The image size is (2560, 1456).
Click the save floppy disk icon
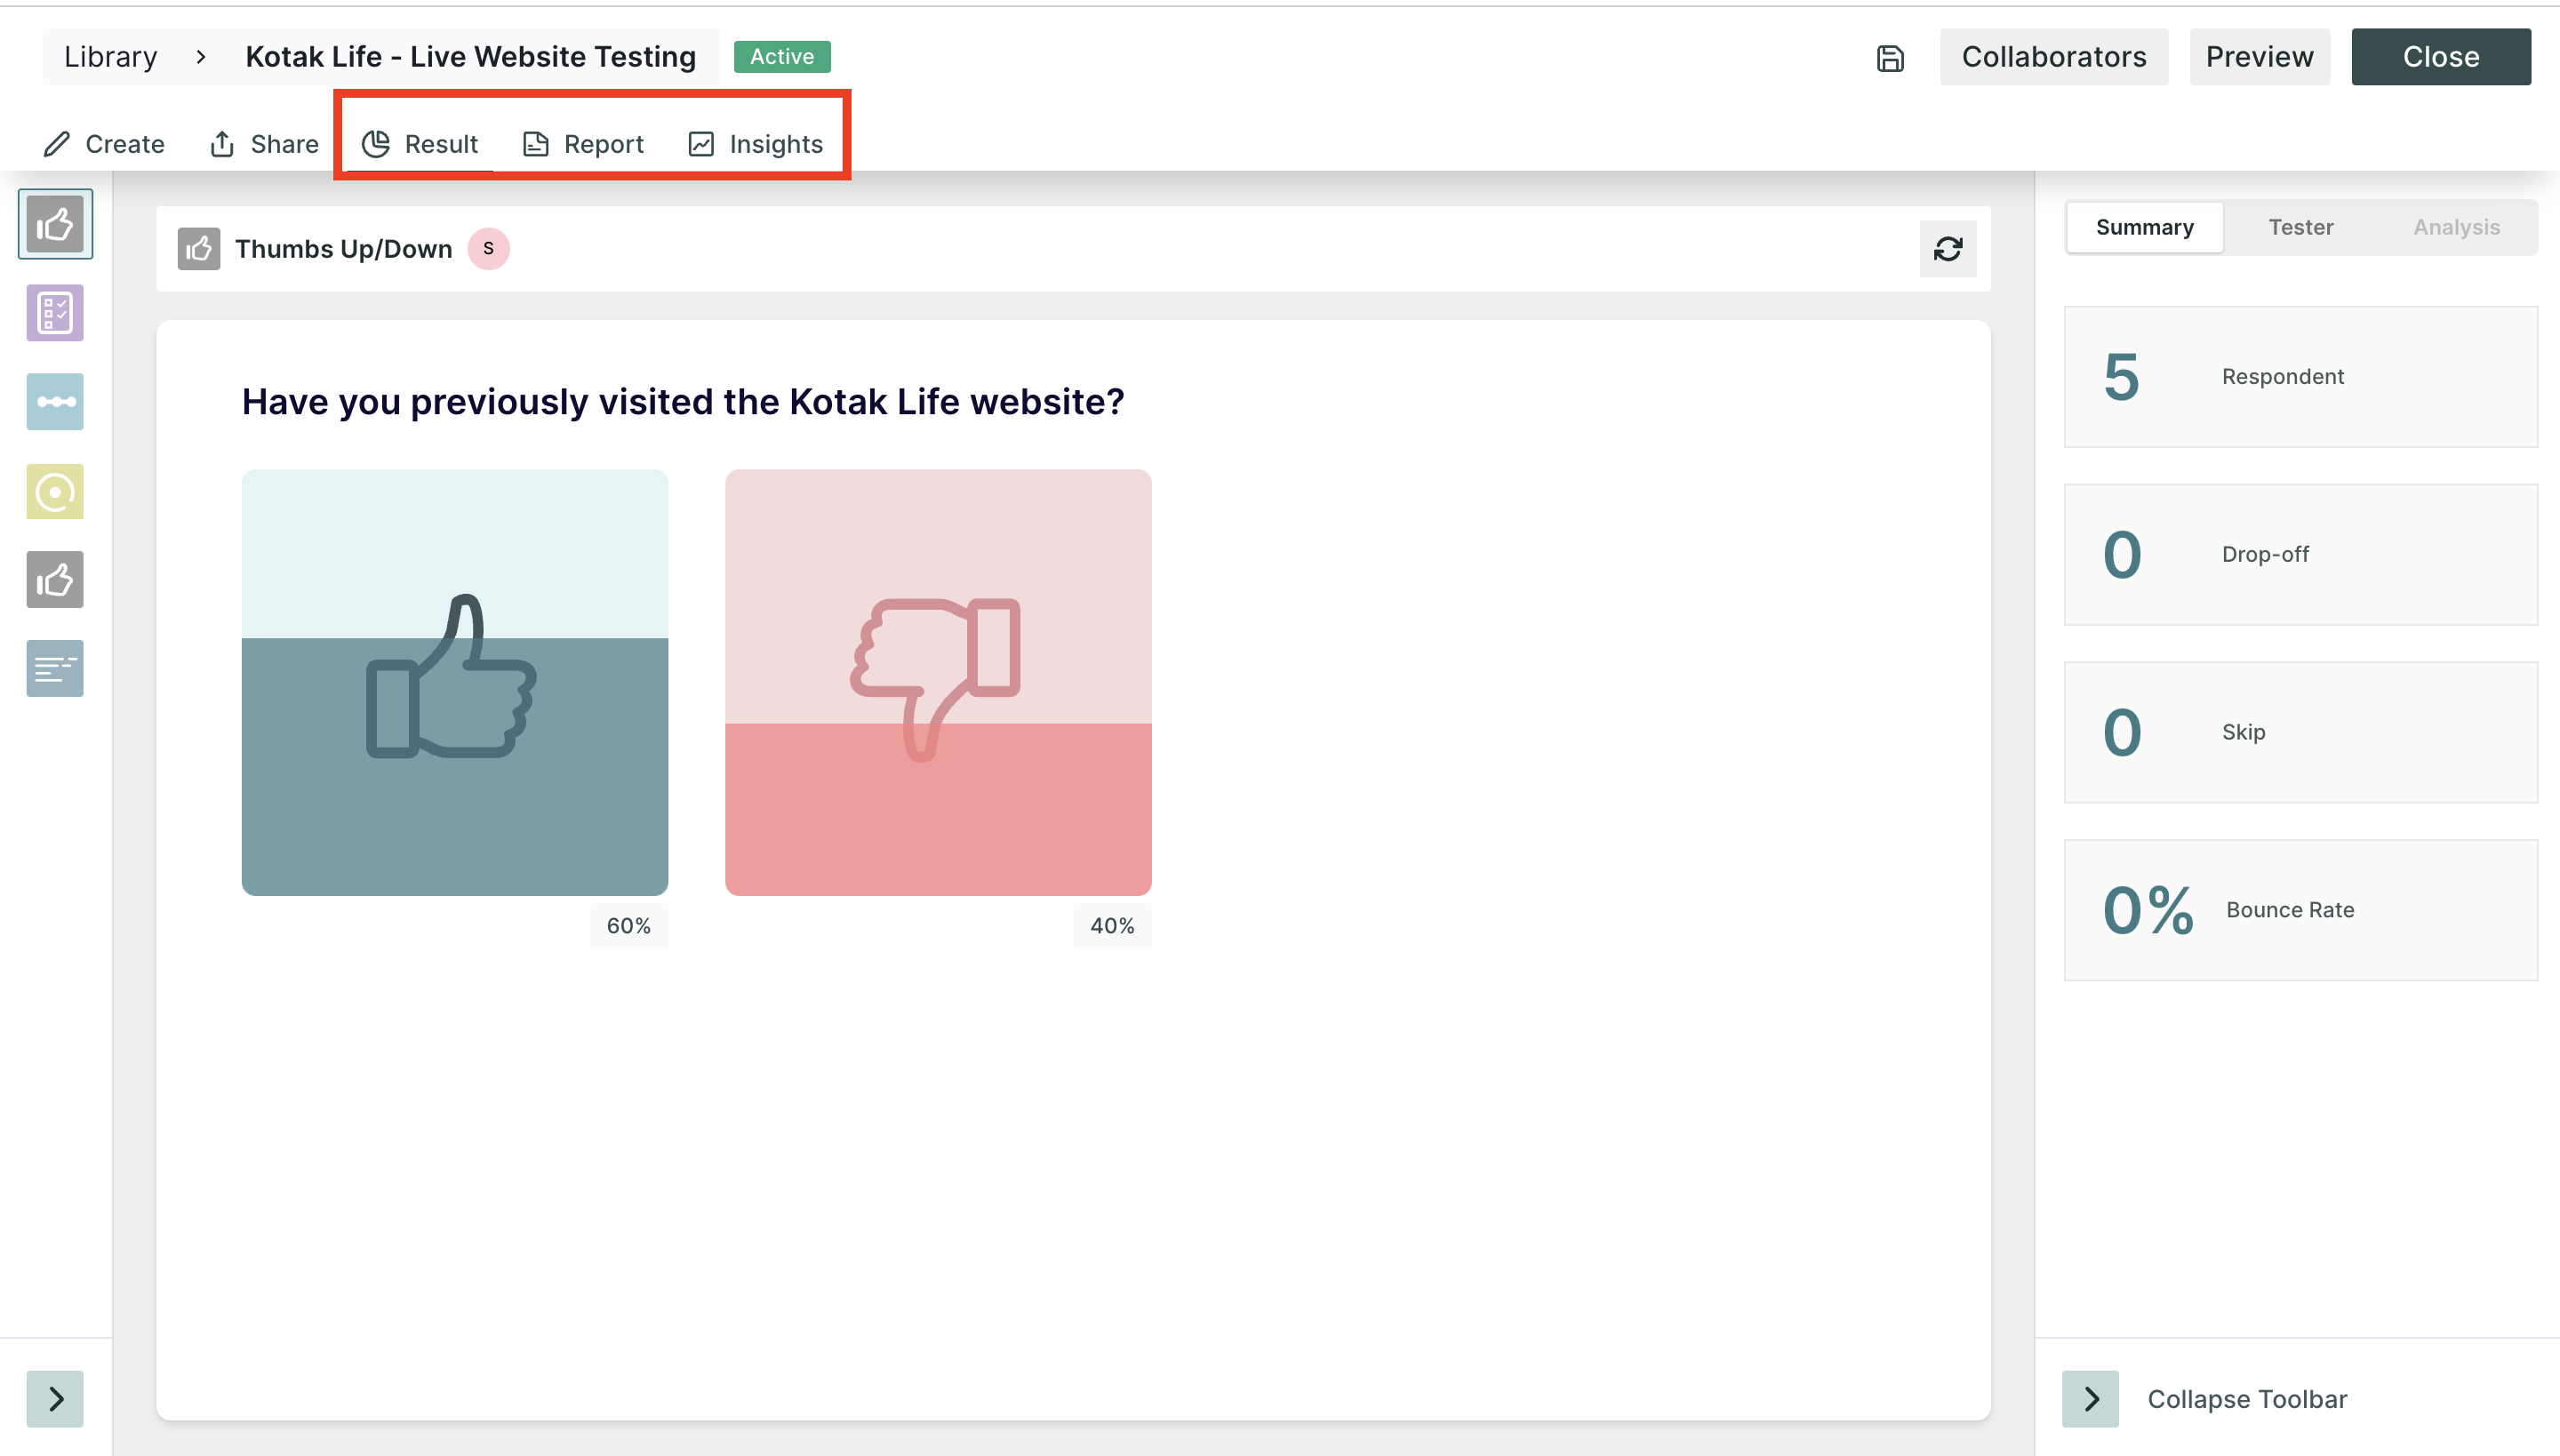pos(1890,58)
